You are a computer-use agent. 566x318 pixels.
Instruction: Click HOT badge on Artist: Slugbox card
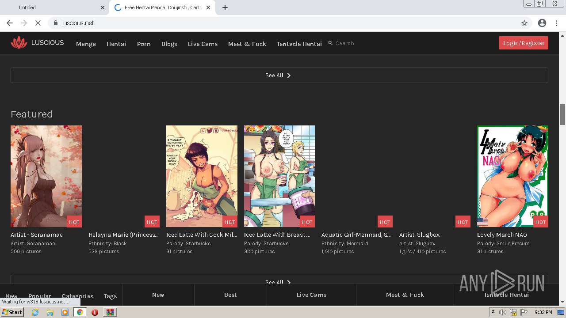463,222
